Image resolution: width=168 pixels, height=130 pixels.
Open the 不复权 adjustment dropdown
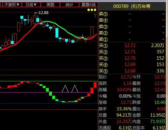click(x=12, y=5)
